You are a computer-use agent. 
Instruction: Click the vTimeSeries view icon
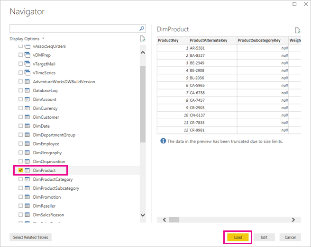tap(27, 73)
